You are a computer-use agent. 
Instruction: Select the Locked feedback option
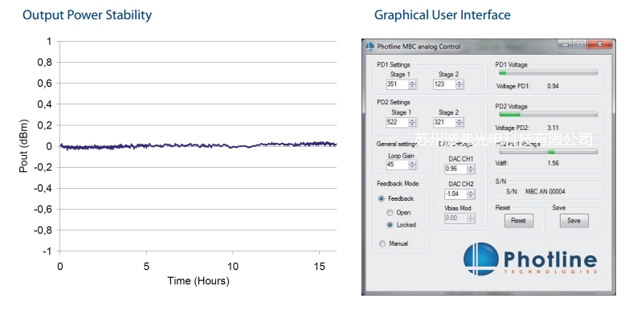click(x=390, y=225)
